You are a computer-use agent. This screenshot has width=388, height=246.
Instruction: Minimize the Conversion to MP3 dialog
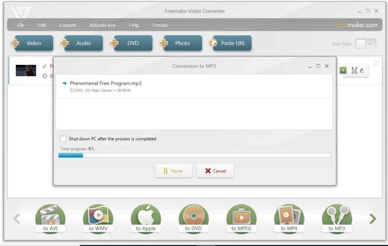click(x=310, y=66)
